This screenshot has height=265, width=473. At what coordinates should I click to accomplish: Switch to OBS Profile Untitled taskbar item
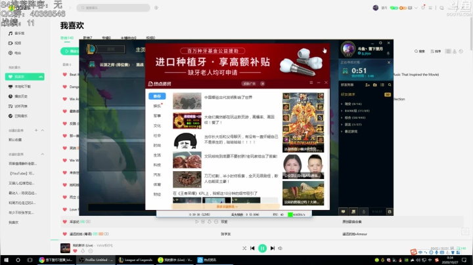point(96,260)
